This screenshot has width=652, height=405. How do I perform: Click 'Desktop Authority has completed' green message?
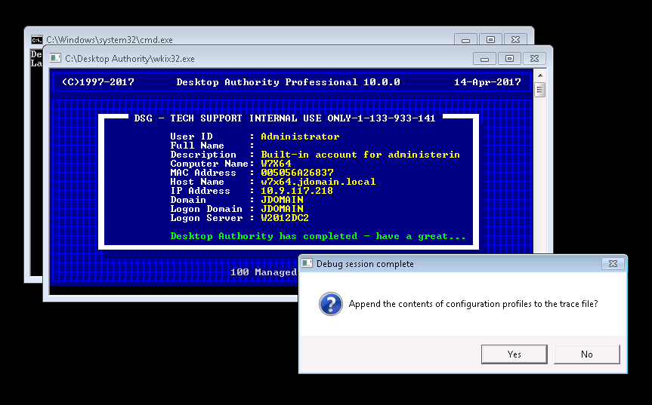click(x=318, y=236)
